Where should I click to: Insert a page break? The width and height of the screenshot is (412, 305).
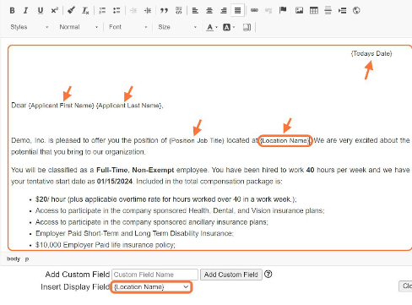point(342,11)
